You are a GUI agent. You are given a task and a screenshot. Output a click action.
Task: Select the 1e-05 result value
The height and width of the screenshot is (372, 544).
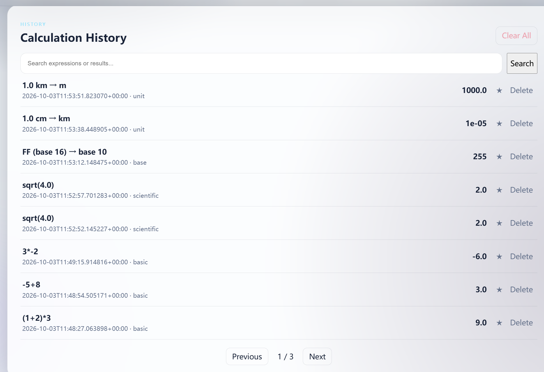[476, 124]
